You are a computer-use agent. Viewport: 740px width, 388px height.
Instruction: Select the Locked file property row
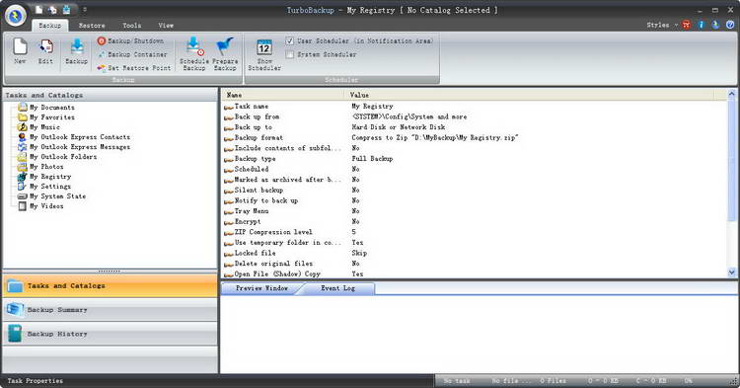pos(475,253)
